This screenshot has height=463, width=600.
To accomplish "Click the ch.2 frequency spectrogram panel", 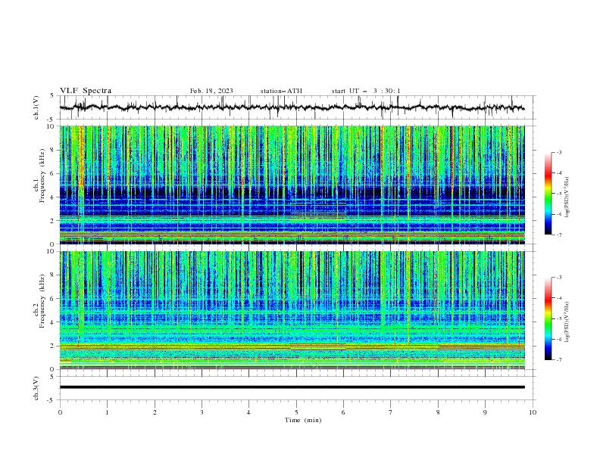I will [x=292, y=310].
